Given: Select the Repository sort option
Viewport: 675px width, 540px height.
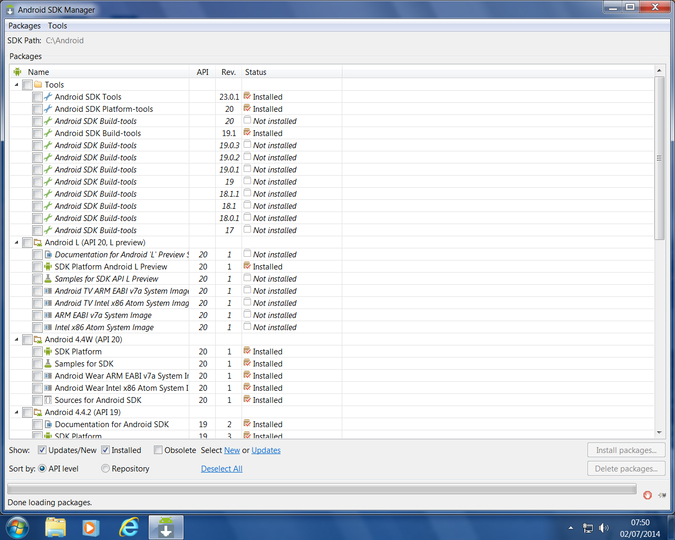Looking at the screenshot, I should [105, 468].
